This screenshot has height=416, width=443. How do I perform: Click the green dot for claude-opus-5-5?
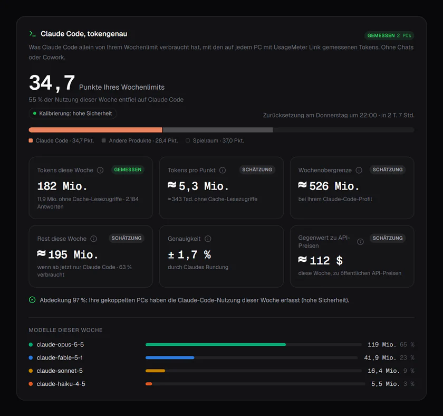31,344
